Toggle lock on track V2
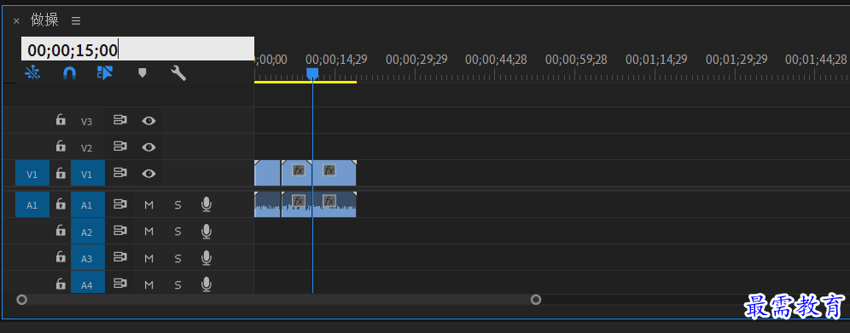This screenshot has height=333, width=850. 61,146
